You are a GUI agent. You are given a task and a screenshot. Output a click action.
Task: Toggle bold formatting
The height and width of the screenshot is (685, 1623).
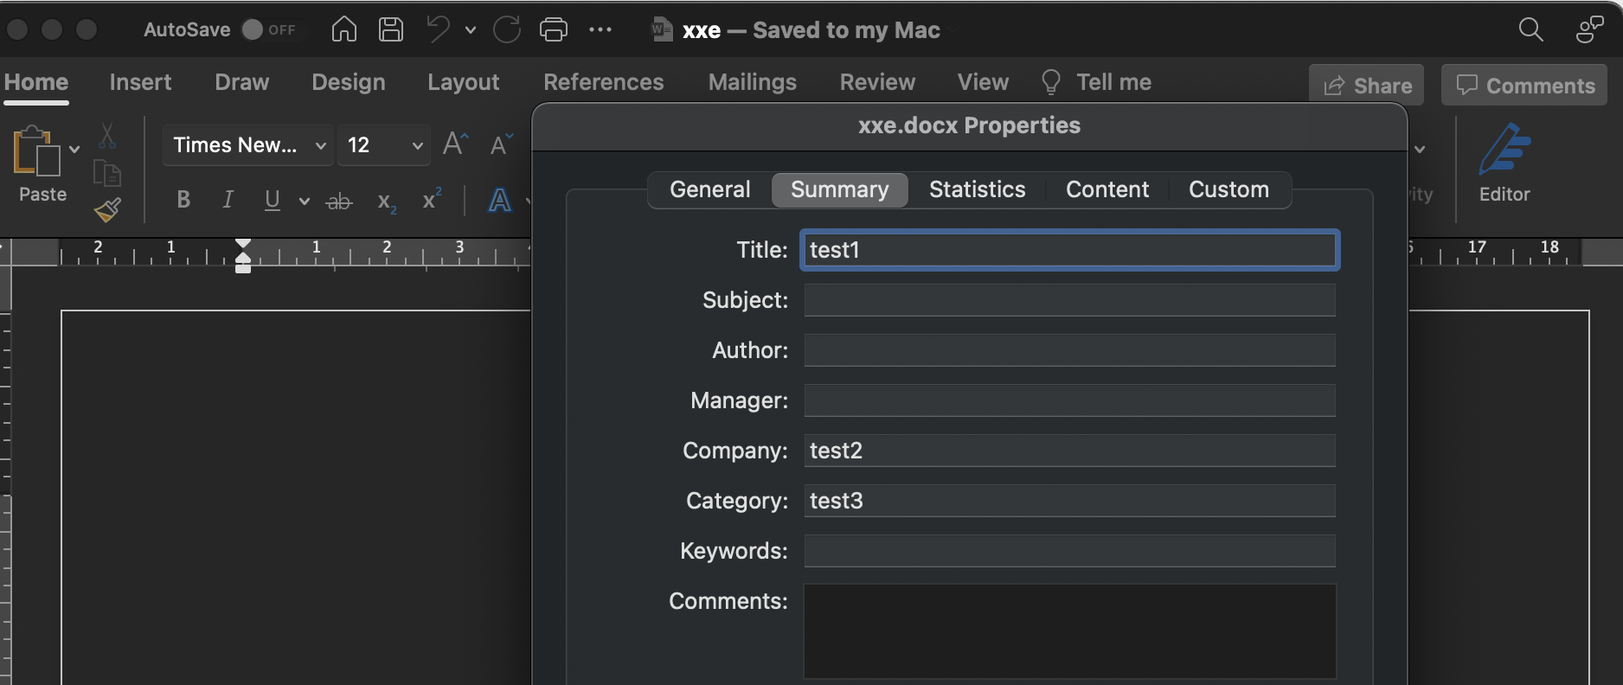[183, 201]
